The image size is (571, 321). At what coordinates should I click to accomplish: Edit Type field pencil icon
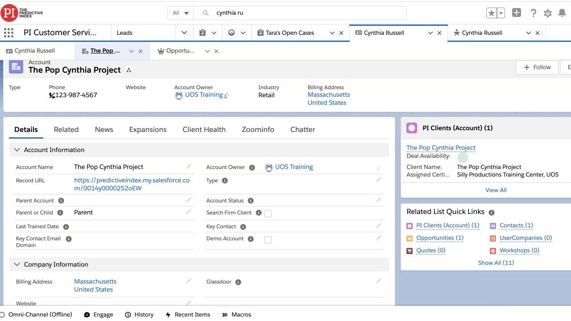tap(379, 180)
